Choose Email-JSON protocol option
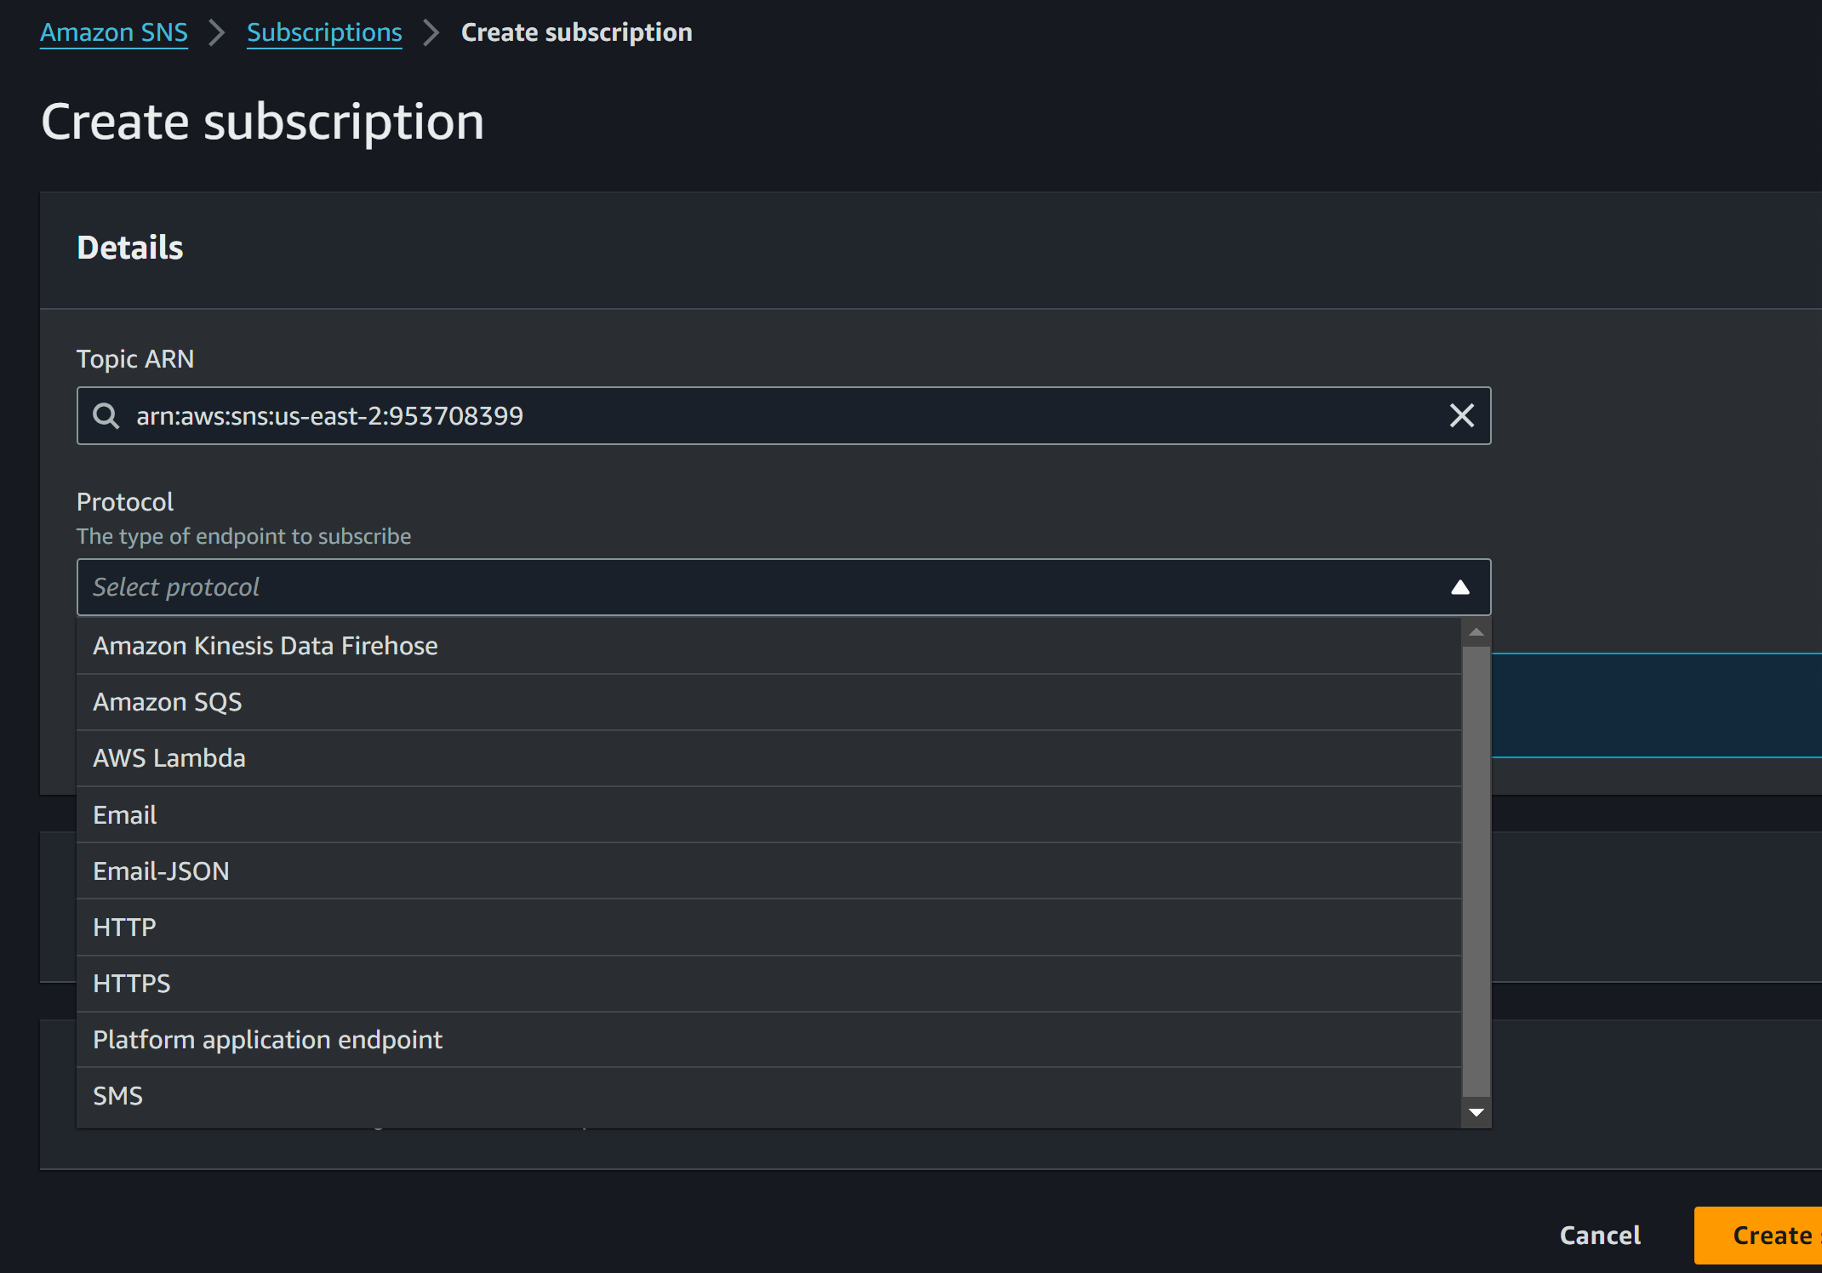Viewport: 1822px width, 1273px height. pos(161,871)
